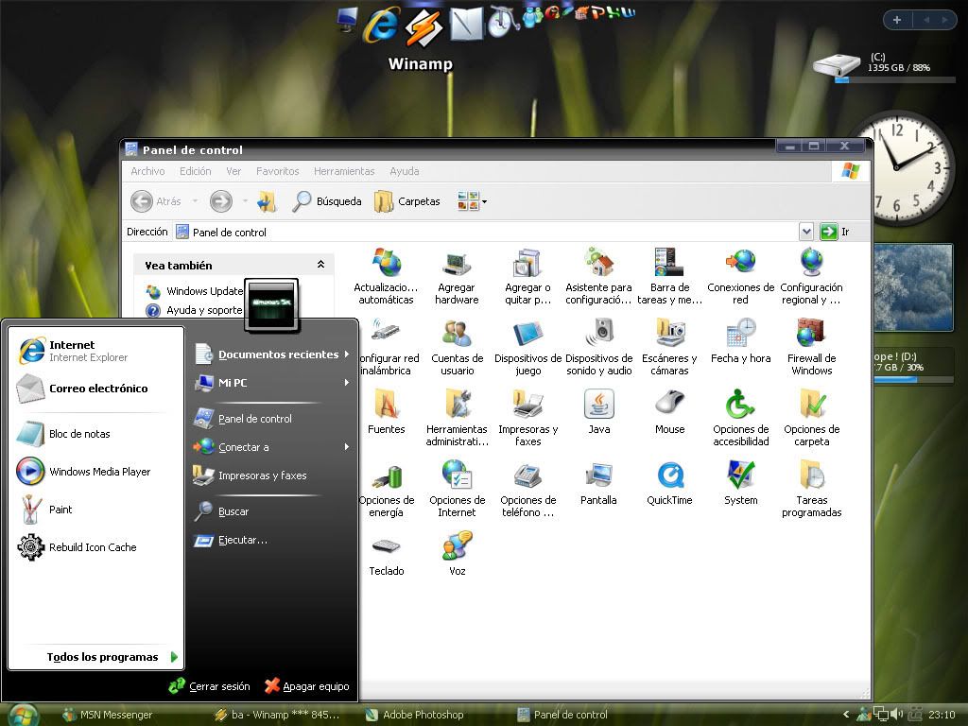
Task: Click Cerrar sesión in Start menu
Action: click(x=210, y=686)
